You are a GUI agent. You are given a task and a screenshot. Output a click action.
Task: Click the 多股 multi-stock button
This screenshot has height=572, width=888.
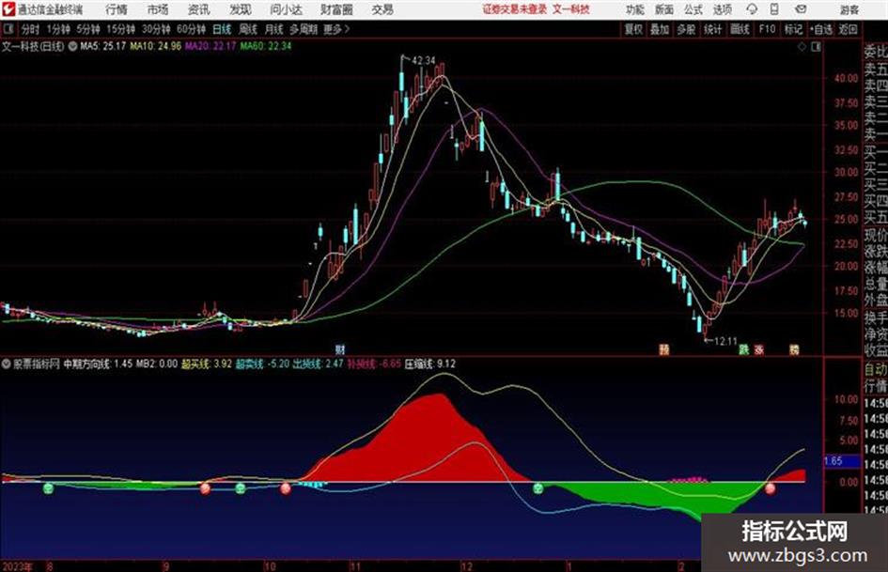point(686,29)
